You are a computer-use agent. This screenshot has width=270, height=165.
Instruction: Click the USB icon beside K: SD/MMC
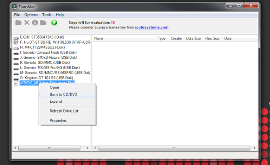coord(16,64)
